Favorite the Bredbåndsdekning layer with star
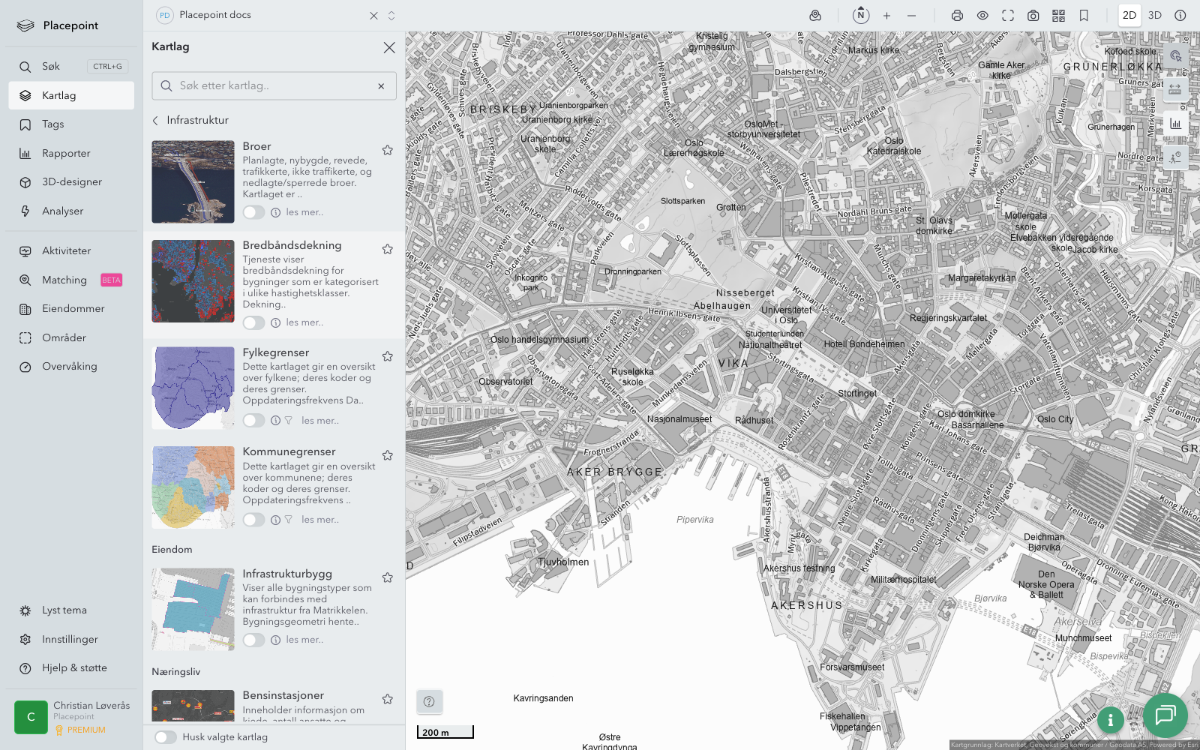The height and width of the screenshot is (750, 1200). click(x=388, y=249)
